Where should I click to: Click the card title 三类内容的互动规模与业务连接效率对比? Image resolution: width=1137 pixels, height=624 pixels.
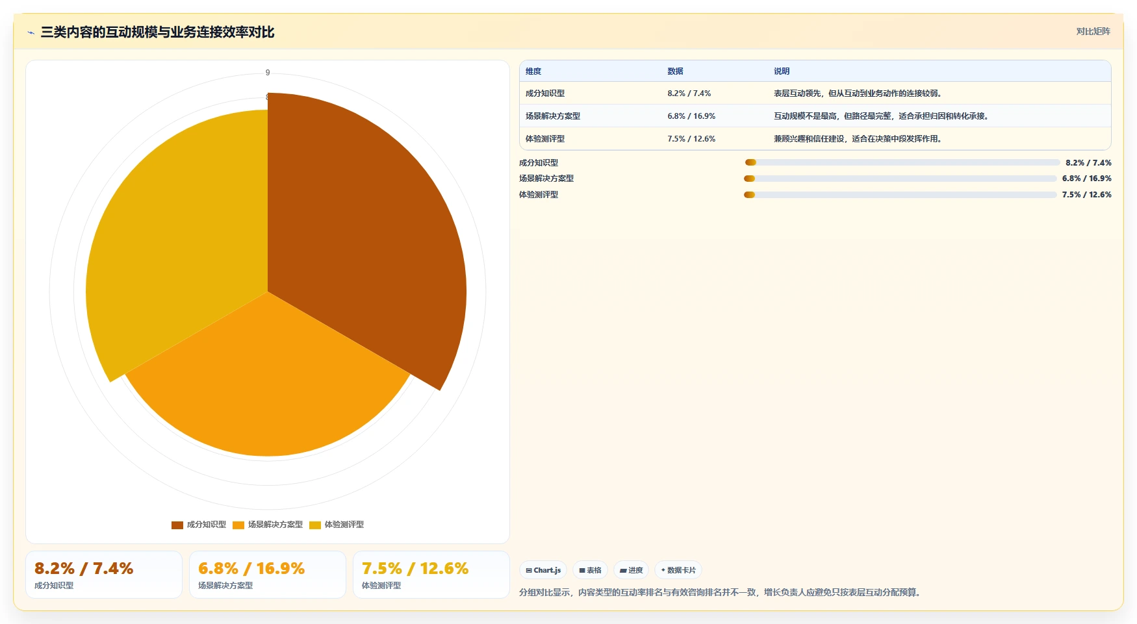point(157,32)
